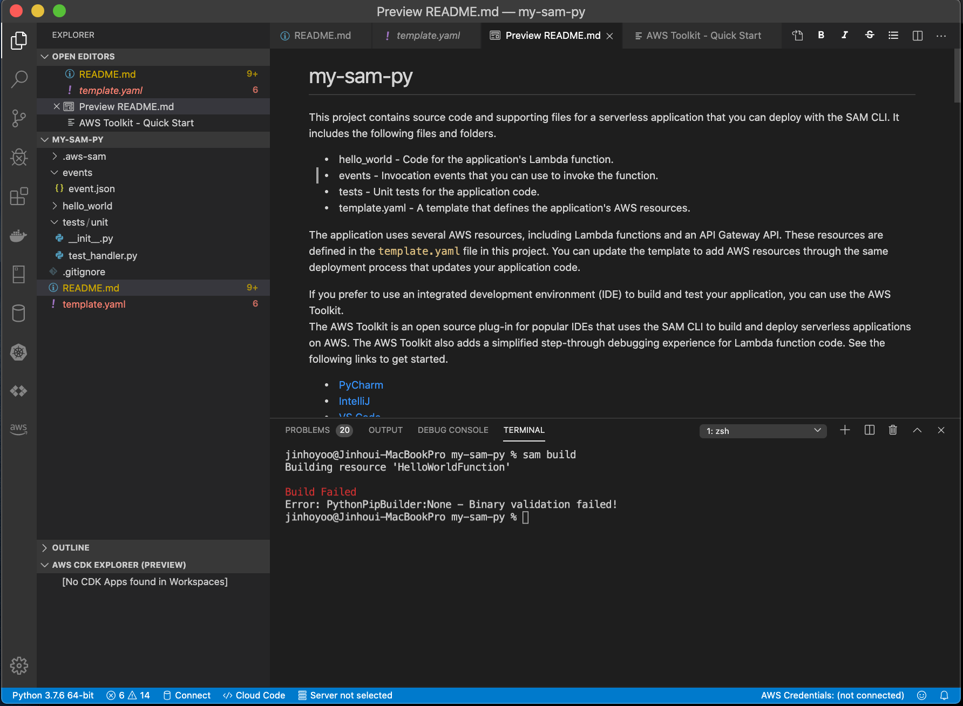
Task: Switch to AWS Toolkit - Quick Start tab
Action: tap(702, 36)
